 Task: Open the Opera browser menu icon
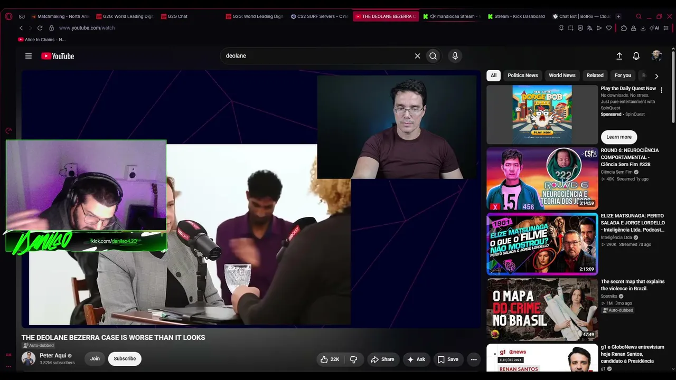(8, 16)
